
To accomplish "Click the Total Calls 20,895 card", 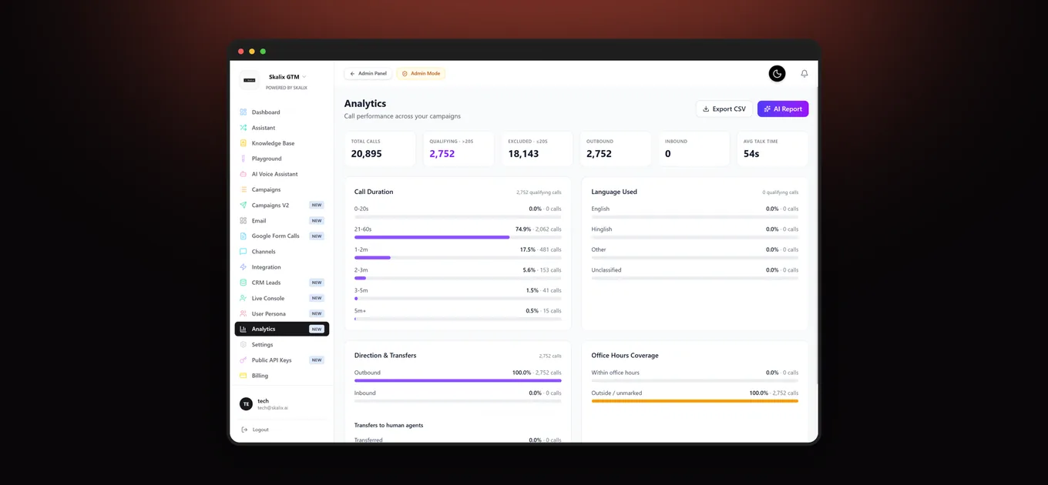I will 381,149.
